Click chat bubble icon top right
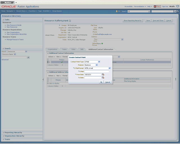Screen dimensions: 180x144 click(x=177, y=6)
